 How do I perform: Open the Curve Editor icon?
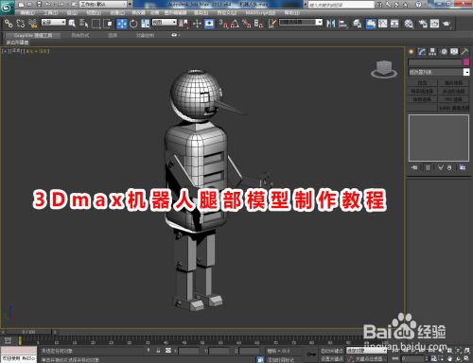[x=383, y=24]
